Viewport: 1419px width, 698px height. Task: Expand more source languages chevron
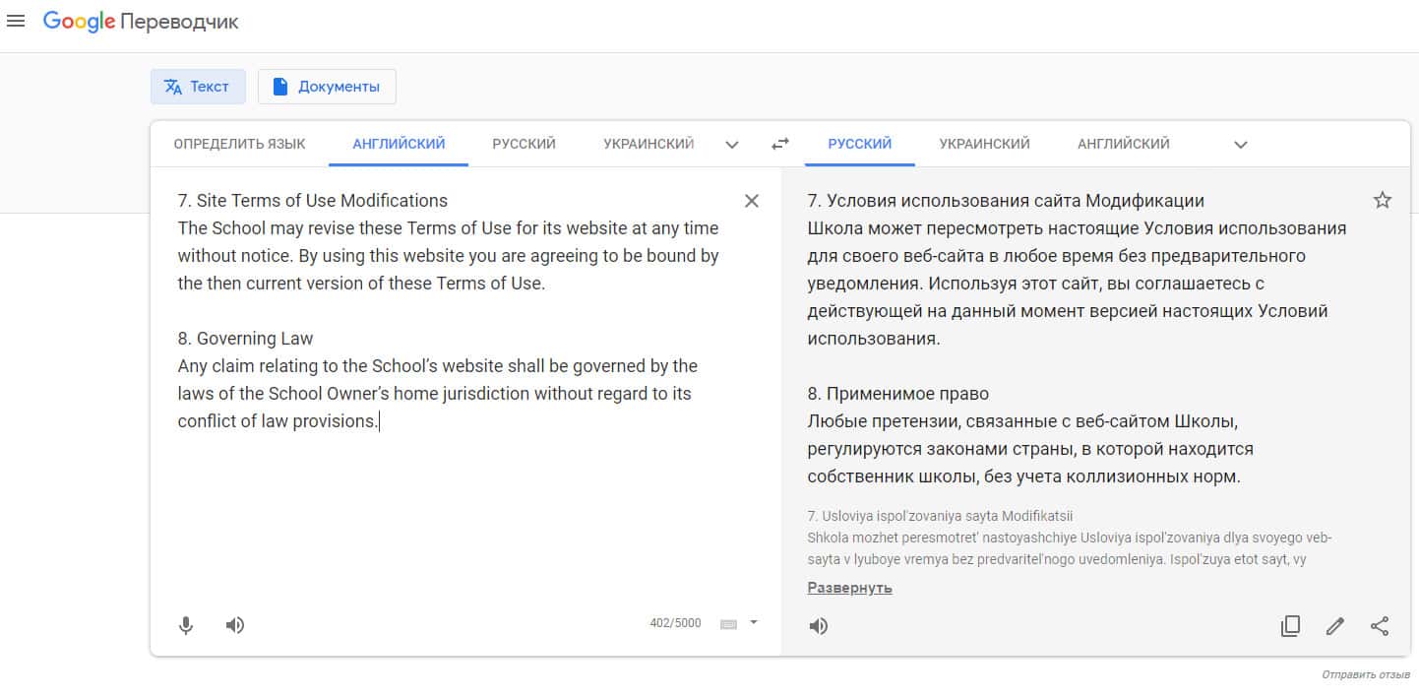point(732,145)
